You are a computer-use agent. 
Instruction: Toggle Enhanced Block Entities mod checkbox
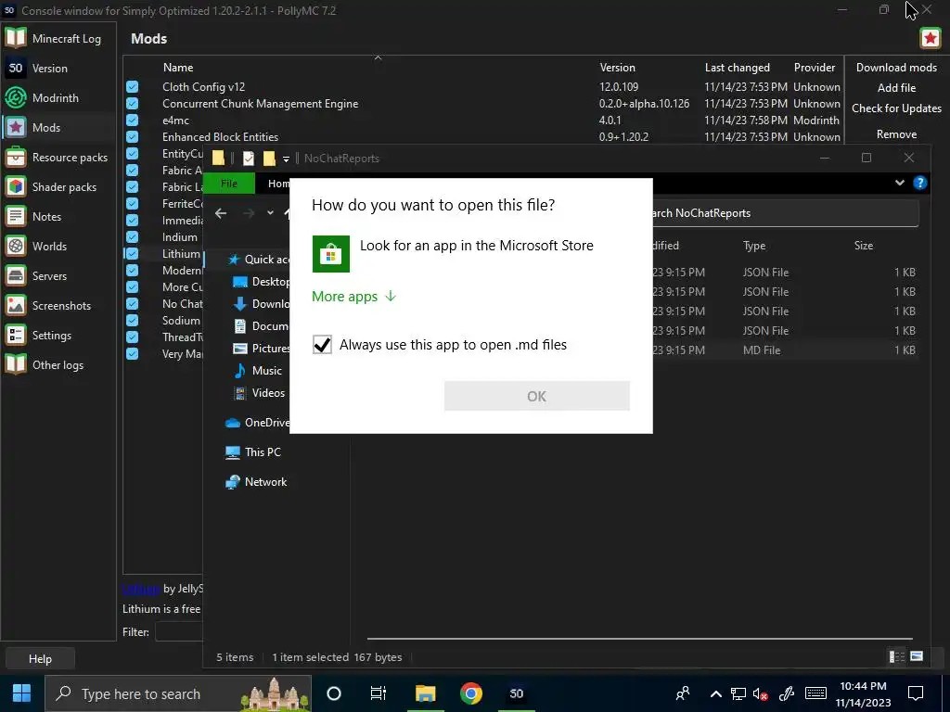pyautogui.click(x=132, y=137)
